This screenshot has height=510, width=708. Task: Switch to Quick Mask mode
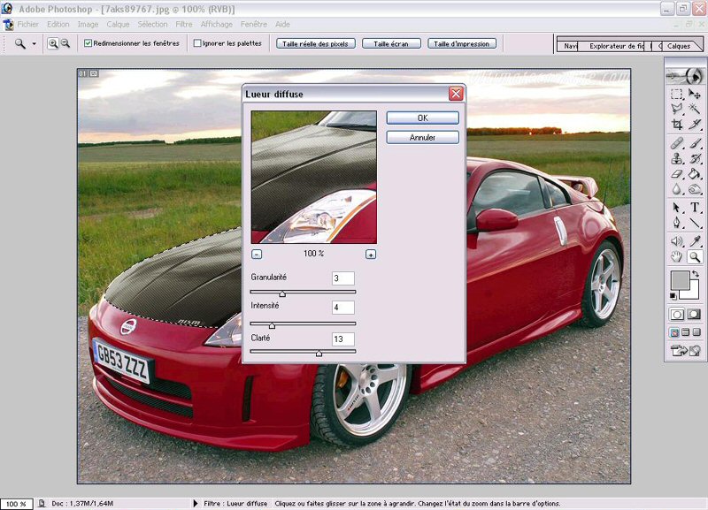tap(695, 315)
